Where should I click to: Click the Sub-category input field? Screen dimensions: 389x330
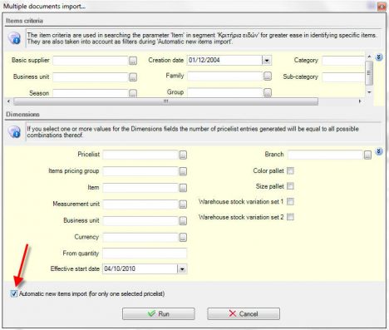pos(343,77)
